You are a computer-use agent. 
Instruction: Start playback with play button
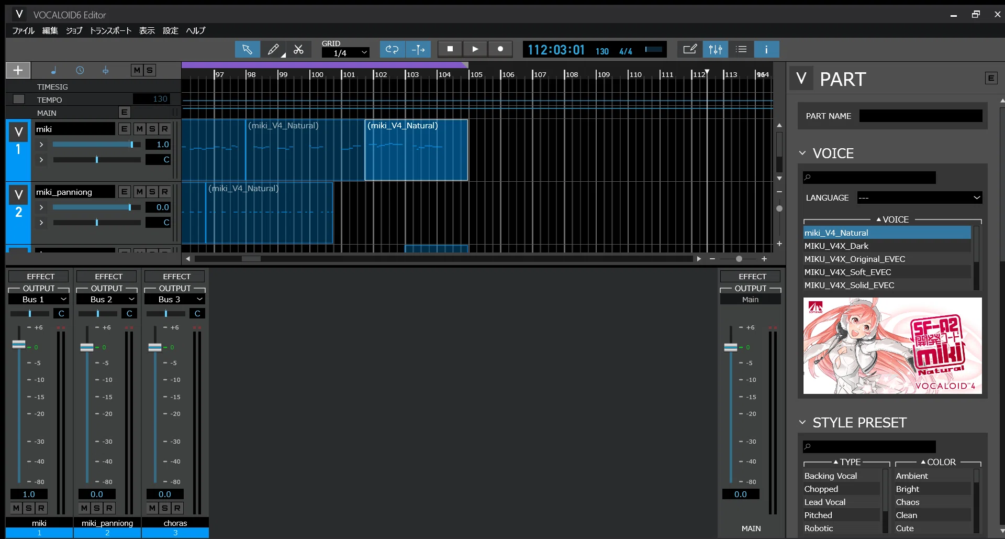[x=475, y=49]
